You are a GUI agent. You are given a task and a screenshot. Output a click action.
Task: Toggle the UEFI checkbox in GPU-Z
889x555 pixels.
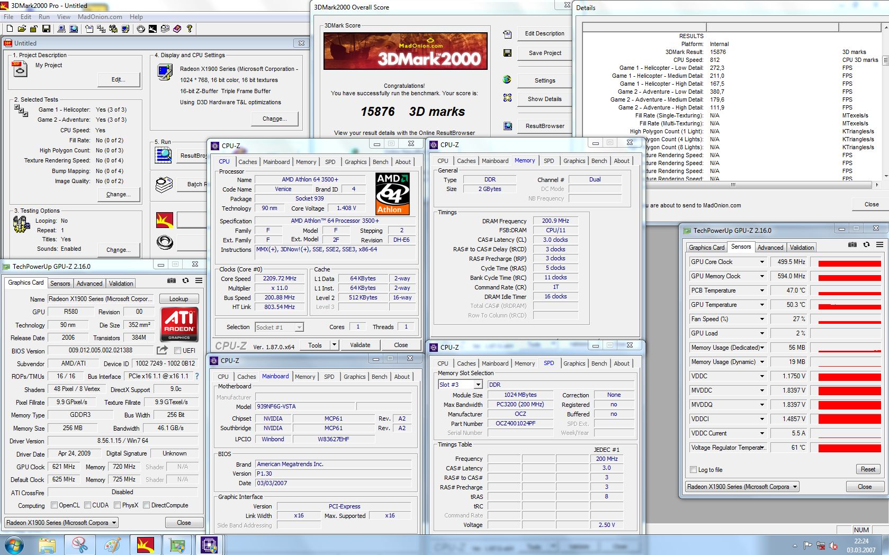pos(177,350)
